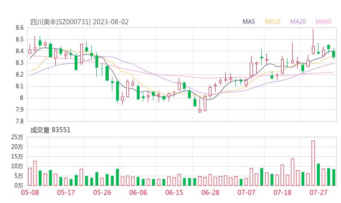Click the 07-07 date axis label

(246, 192)
